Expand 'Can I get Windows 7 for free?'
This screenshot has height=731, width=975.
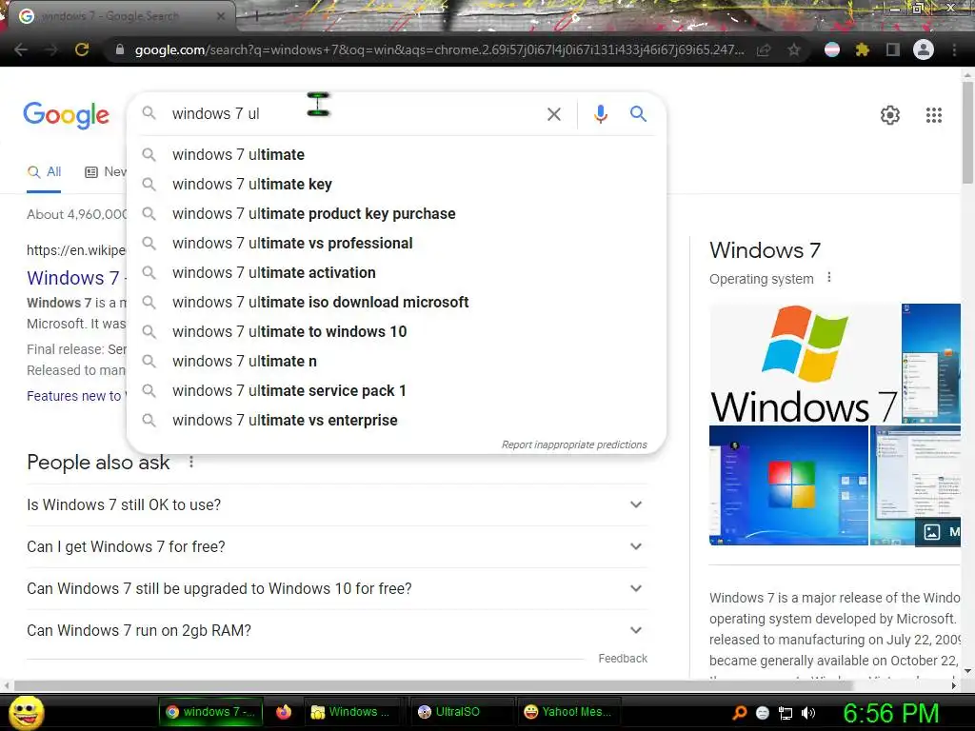[337, 546]
